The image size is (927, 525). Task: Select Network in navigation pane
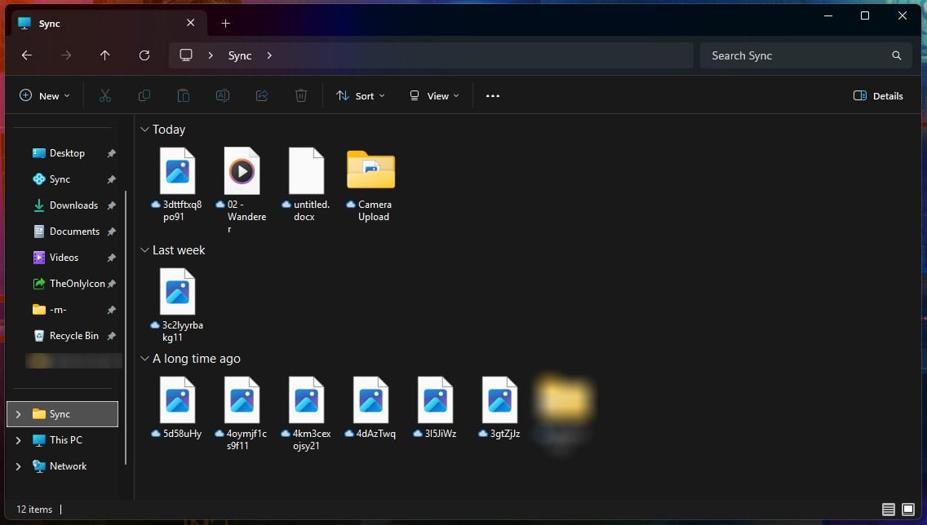[x=68, y=466]
